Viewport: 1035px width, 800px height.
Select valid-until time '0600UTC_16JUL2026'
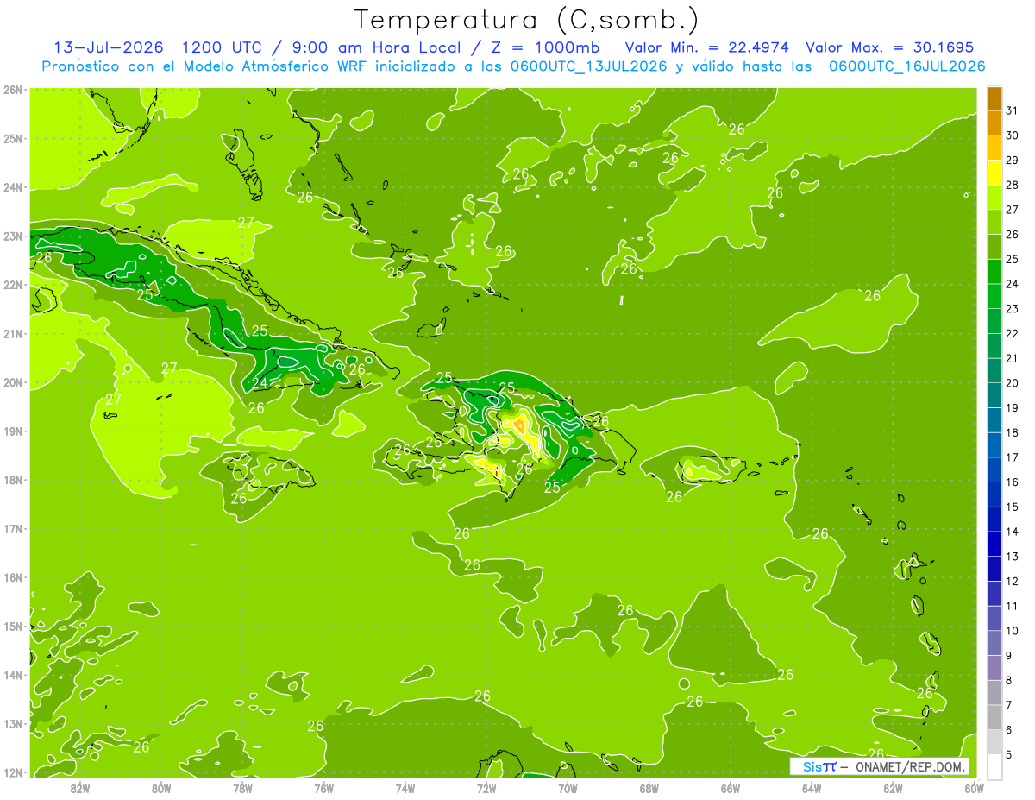pyautogui.click(x=906, y=66)
